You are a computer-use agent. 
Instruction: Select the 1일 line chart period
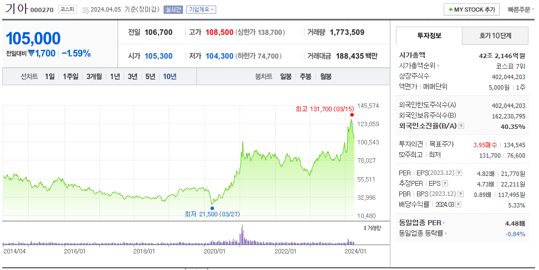click(x=49, y=76)
